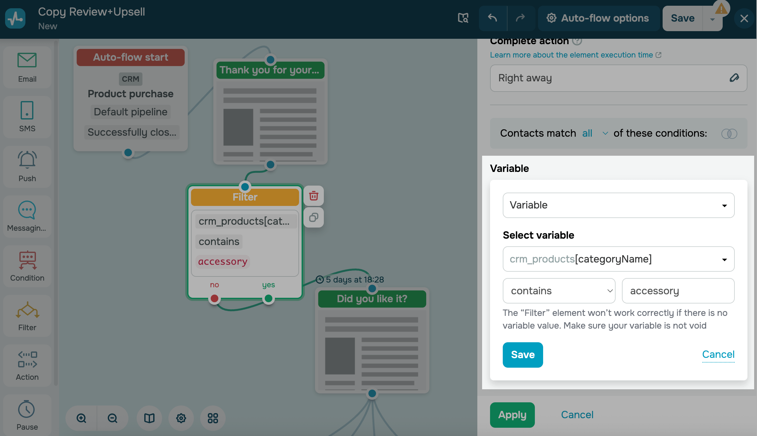757x436 pixels.
Task: Open the contains operator dropdown
Action: 559,291
